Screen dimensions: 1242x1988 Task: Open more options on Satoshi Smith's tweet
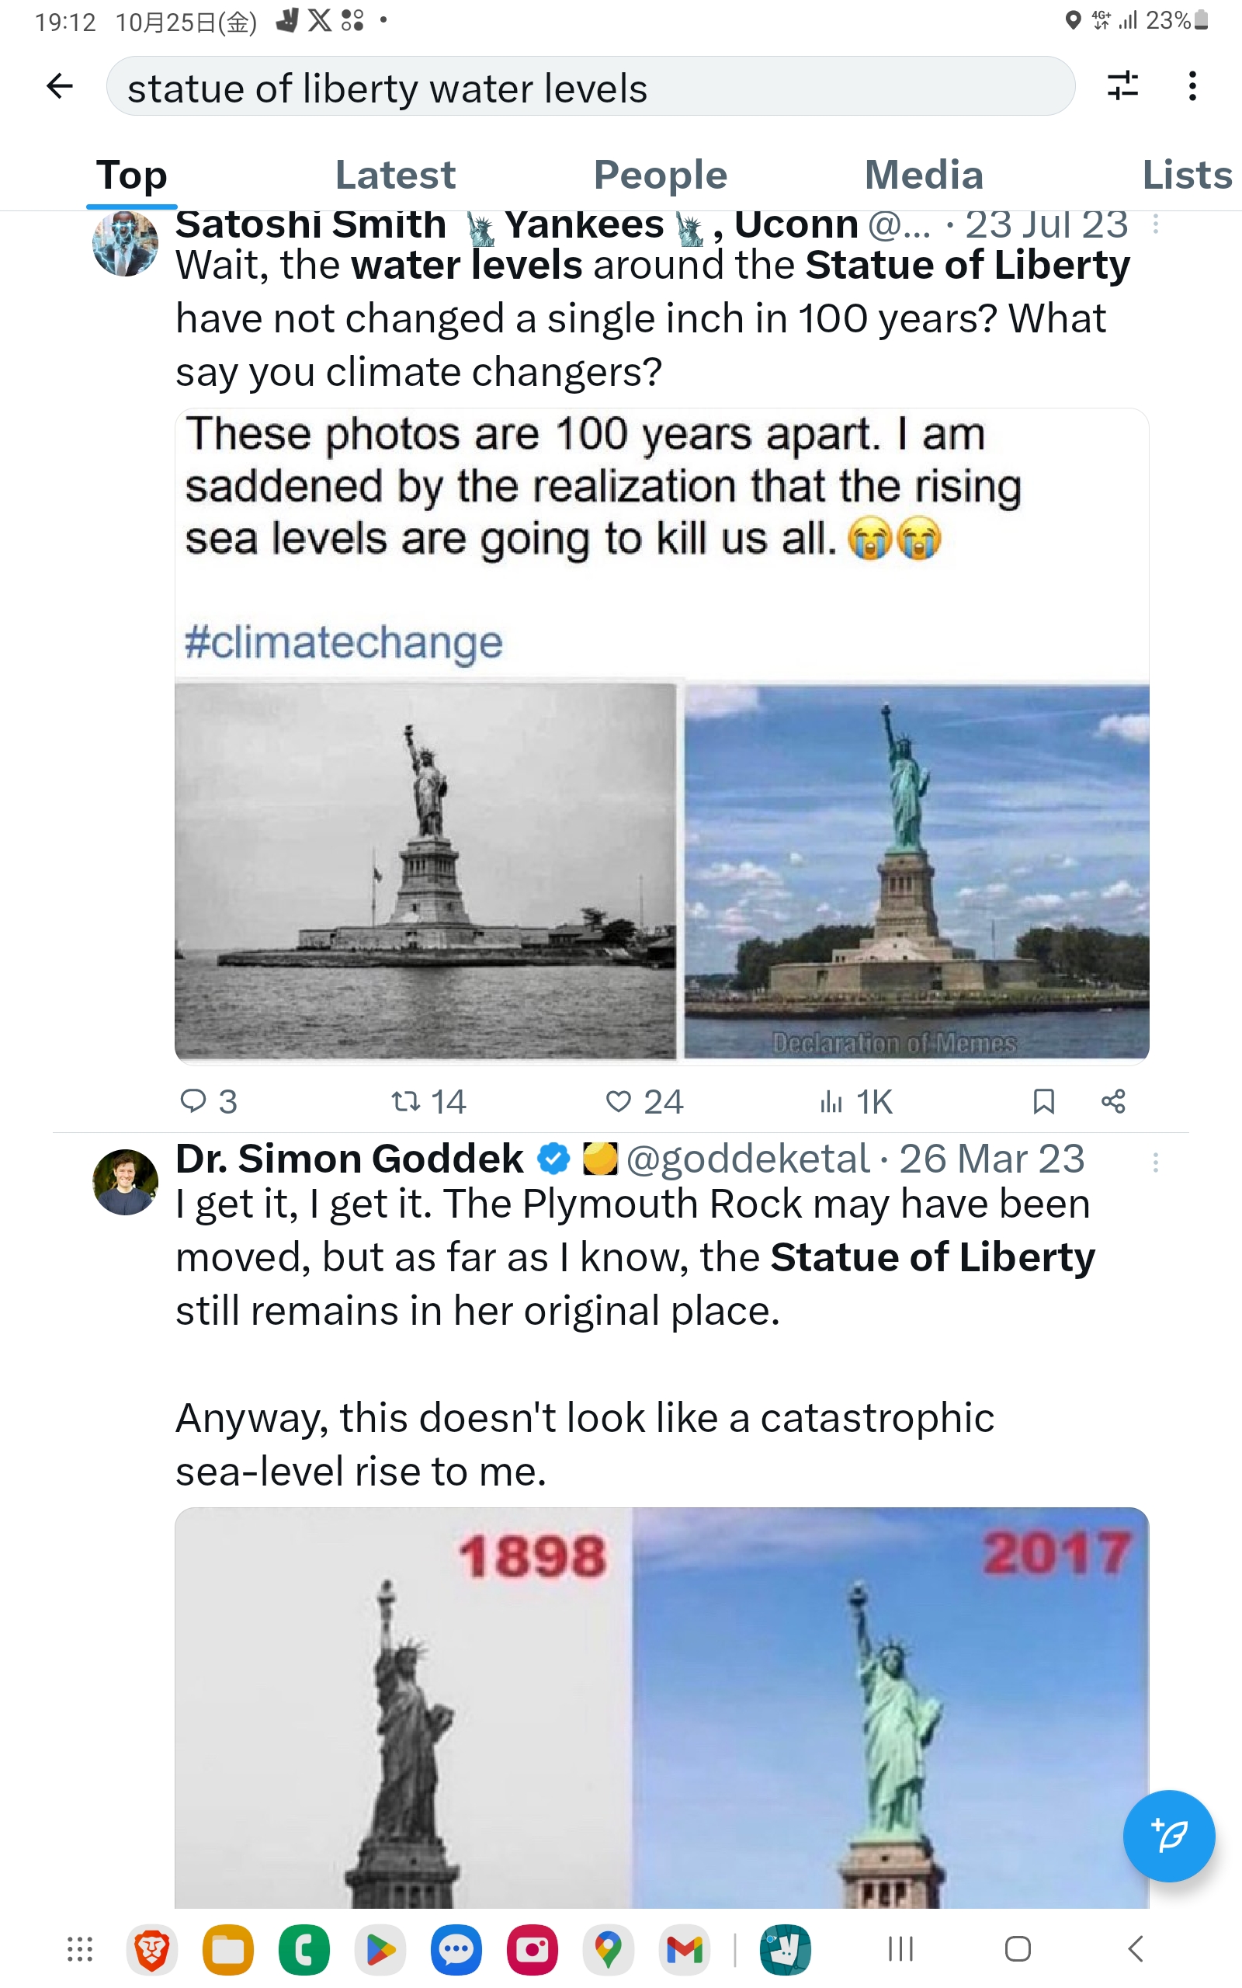coord(1156,224)
